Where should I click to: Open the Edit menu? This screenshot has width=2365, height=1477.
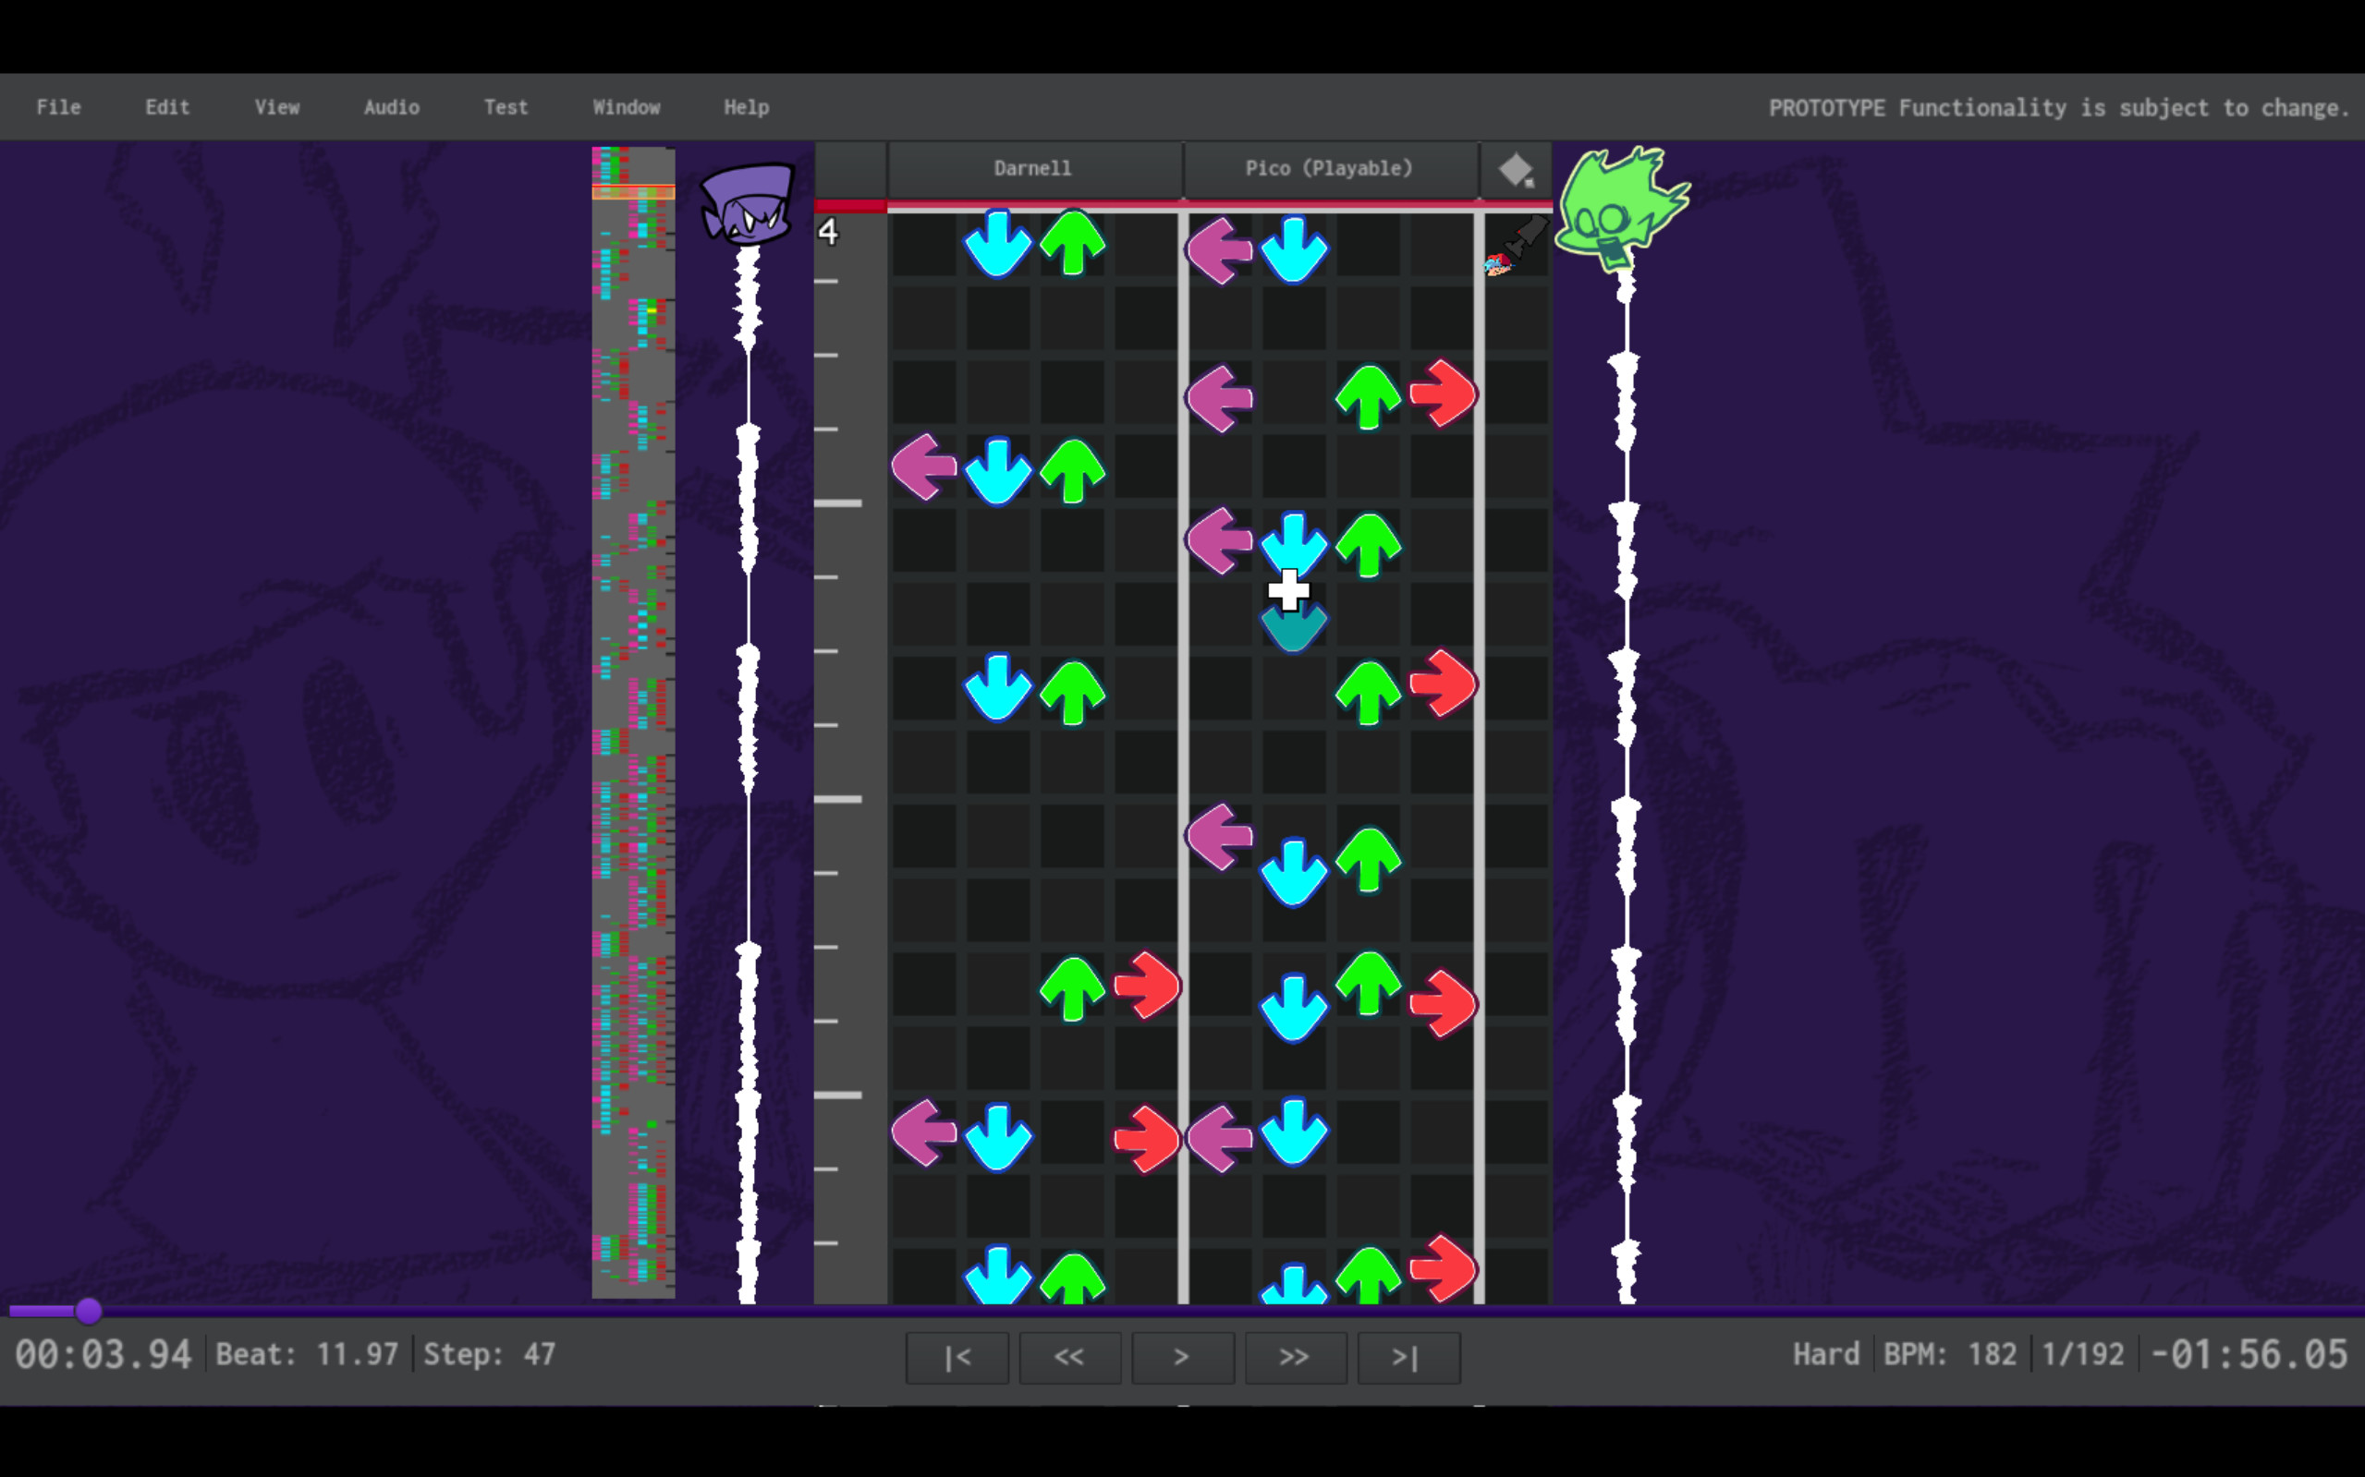tap(167, 107)
